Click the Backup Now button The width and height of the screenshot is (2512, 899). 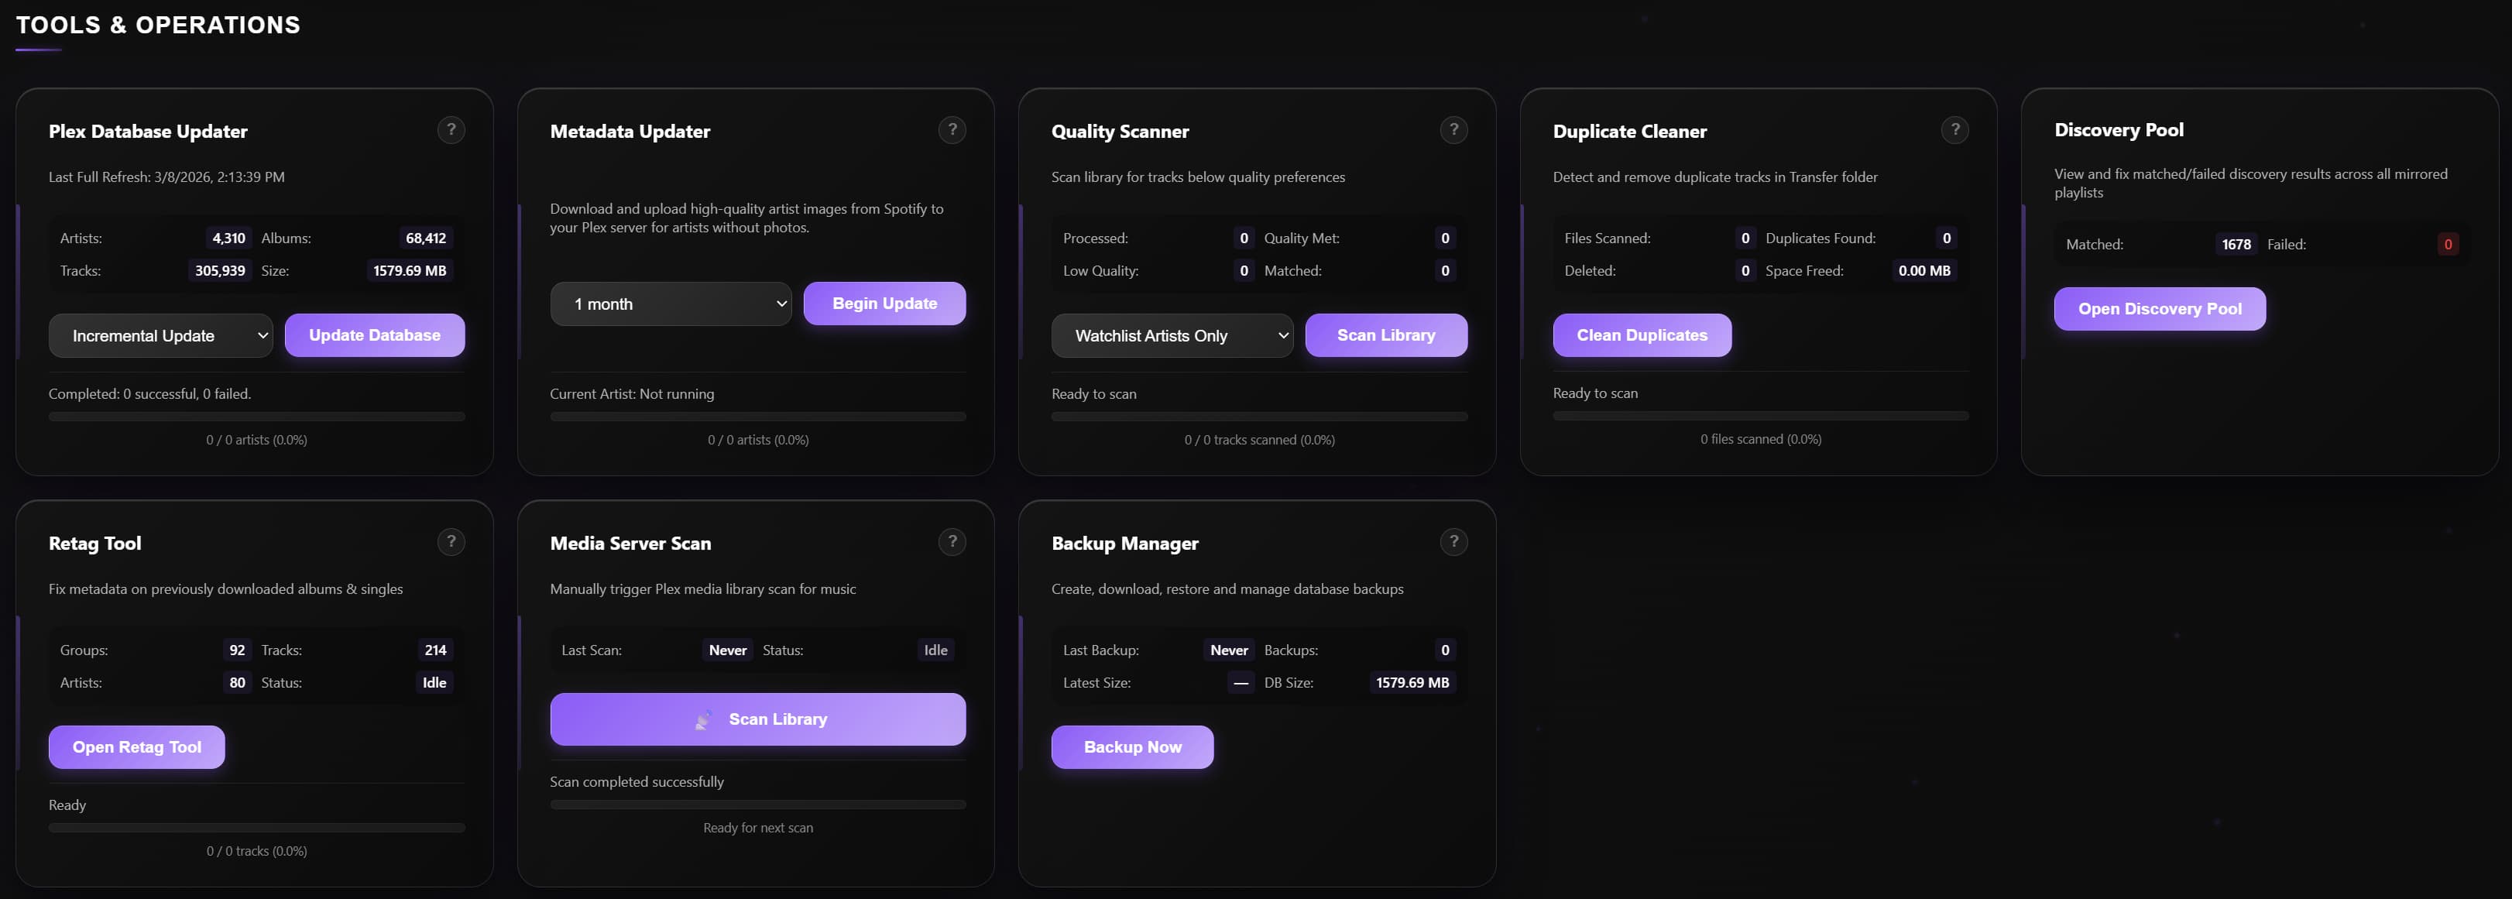[x=1132, y=747]
